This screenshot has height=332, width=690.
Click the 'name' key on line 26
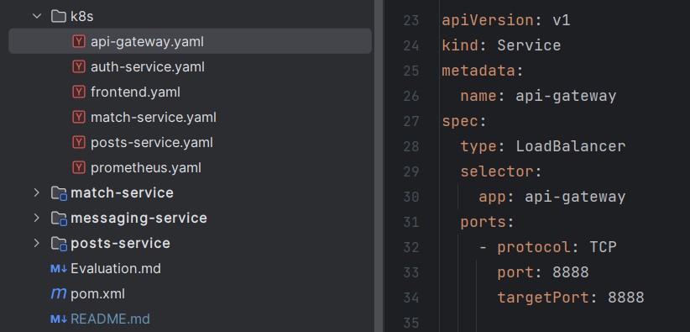[478, 96]
